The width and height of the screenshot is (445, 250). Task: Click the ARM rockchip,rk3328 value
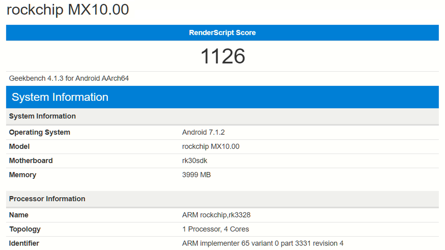216,215
